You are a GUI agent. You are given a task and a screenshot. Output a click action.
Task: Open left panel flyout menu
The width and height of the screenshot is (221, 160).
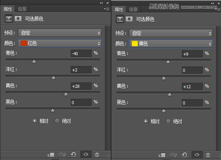coord(107,9)
